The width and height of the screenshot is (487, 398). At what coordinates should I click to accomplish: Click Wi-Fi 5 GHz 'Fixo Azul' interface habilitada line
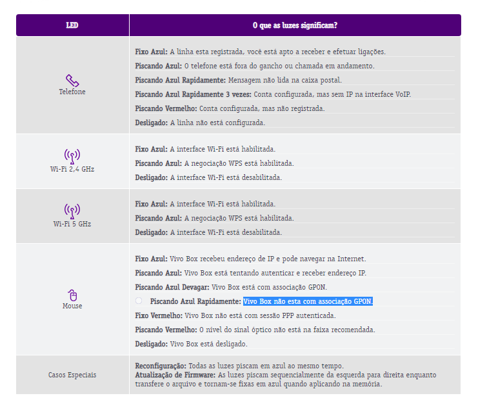(x=205, y=204)
